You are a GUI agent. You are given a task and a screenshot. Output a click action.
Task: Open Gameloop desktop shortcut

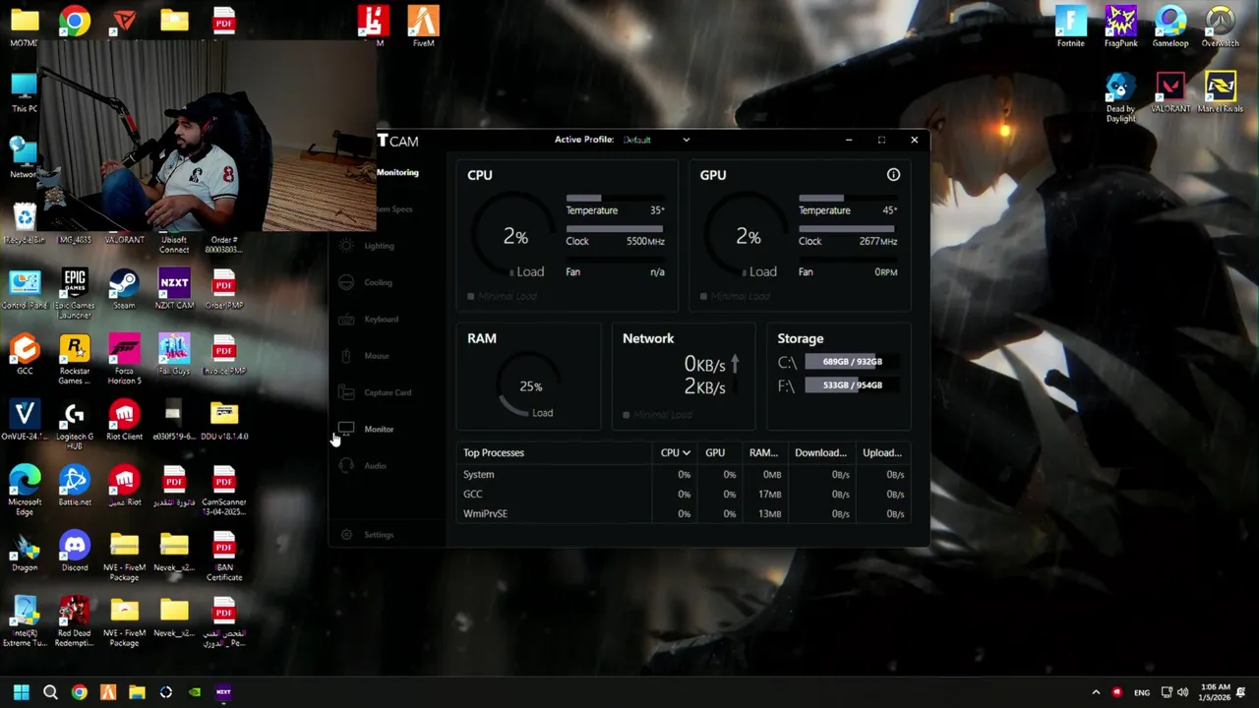1170,26
